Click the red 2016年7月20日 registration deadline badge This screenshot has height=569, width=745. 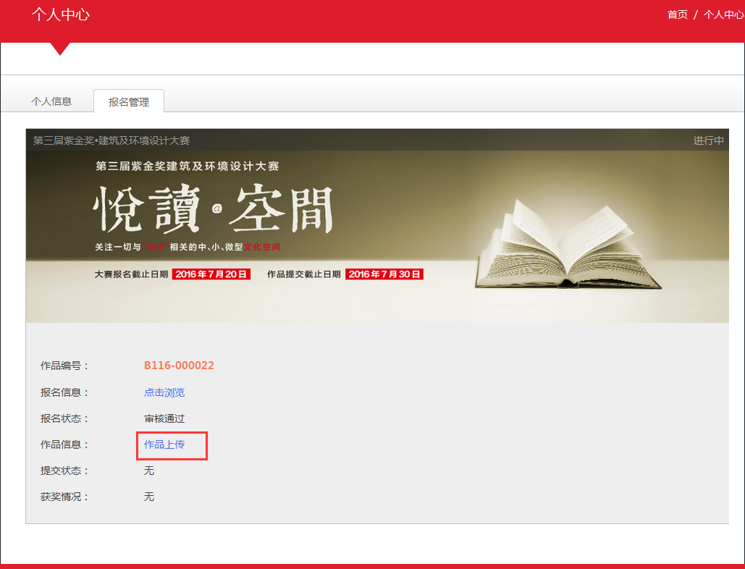tap(211, 274)
